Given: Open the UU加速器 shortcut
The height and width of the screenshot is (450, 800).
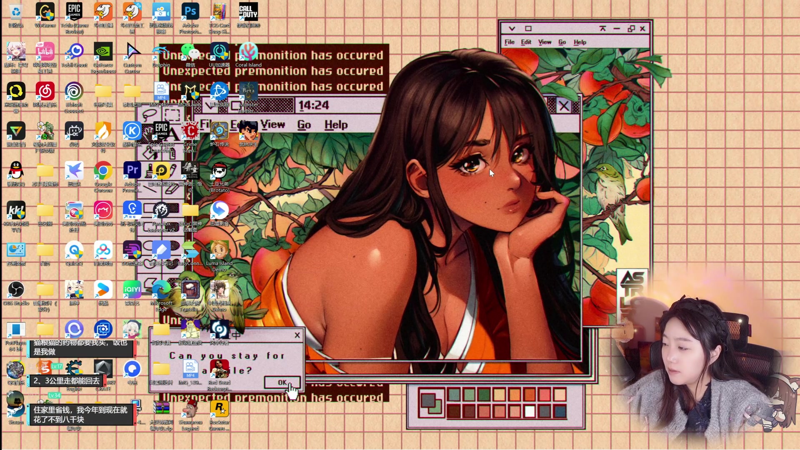Looking at the screenshot, I should coord(219,55).
